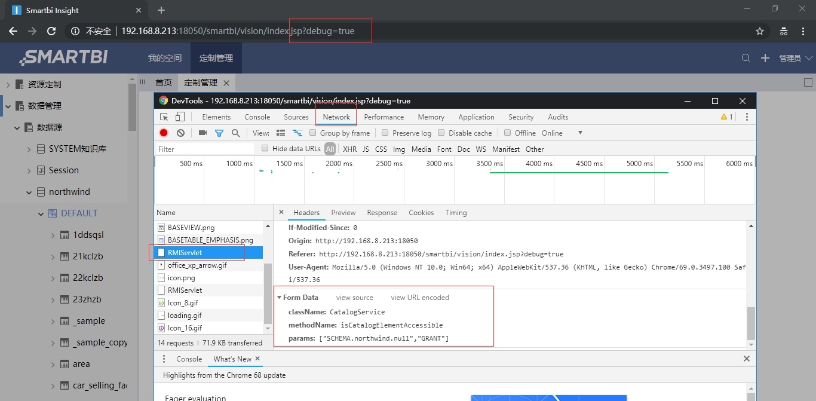Screen dimensions: 816x401
Task: View site info beside 不安全 label
Action: coord(75,31)
